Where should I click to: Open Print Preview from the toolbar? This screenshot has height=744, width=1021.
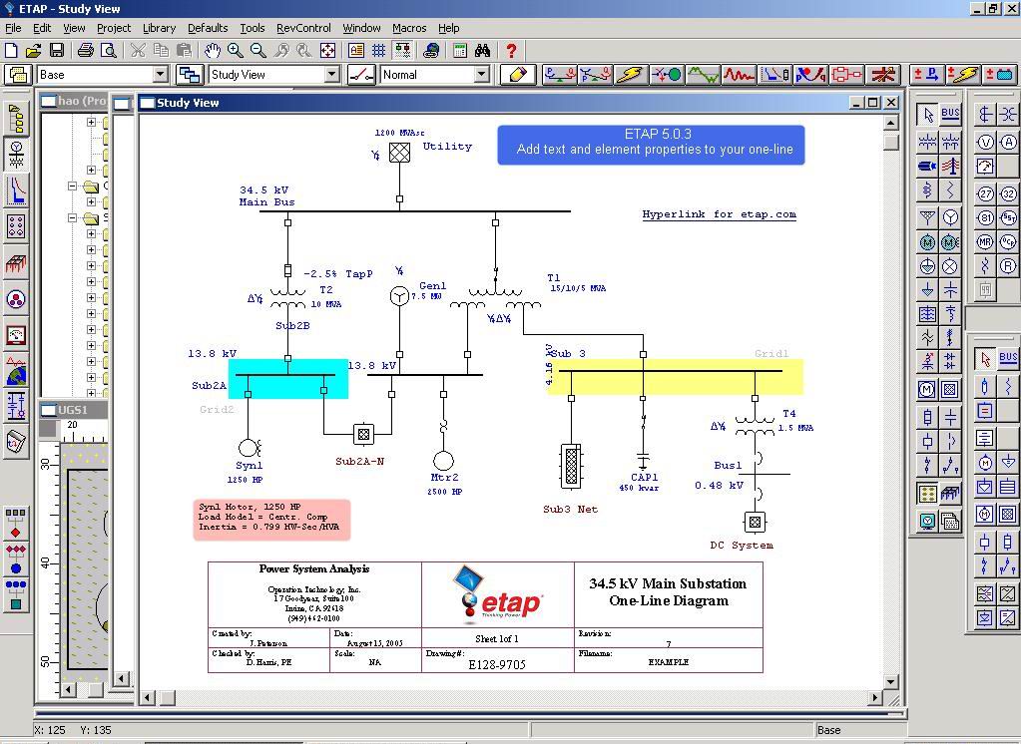[108, 50]
